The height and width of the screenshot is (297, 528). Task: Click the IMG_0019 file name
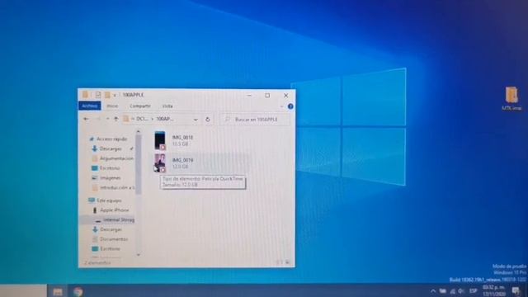point(182,160)
